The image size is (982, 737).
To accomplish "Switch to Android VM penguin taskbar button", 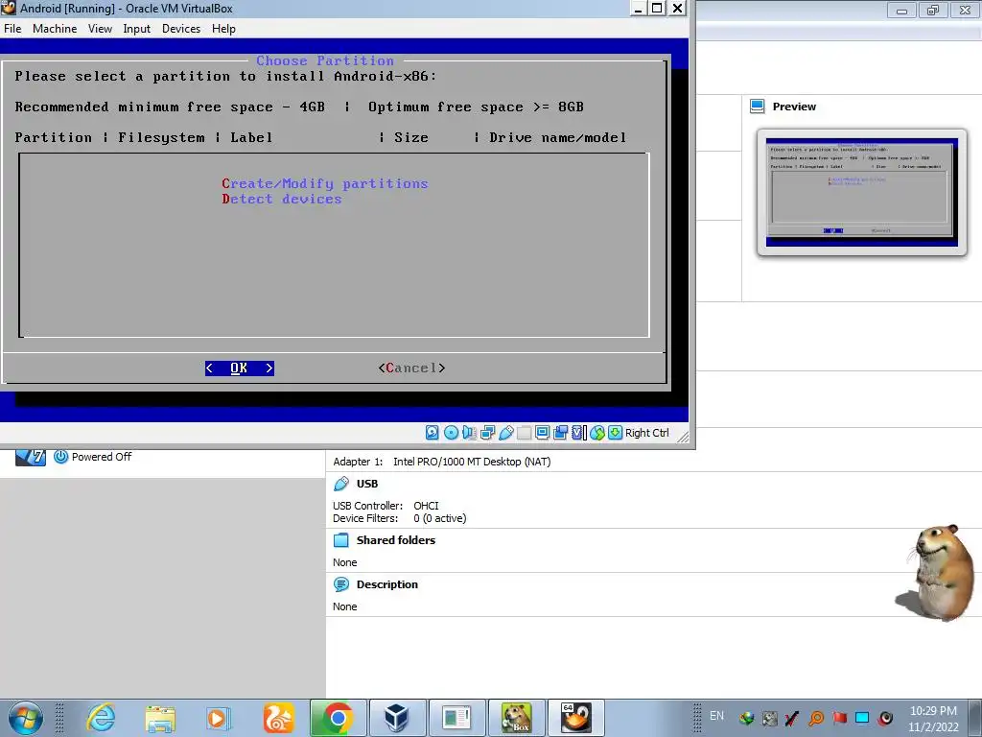I will pos(576,718).
